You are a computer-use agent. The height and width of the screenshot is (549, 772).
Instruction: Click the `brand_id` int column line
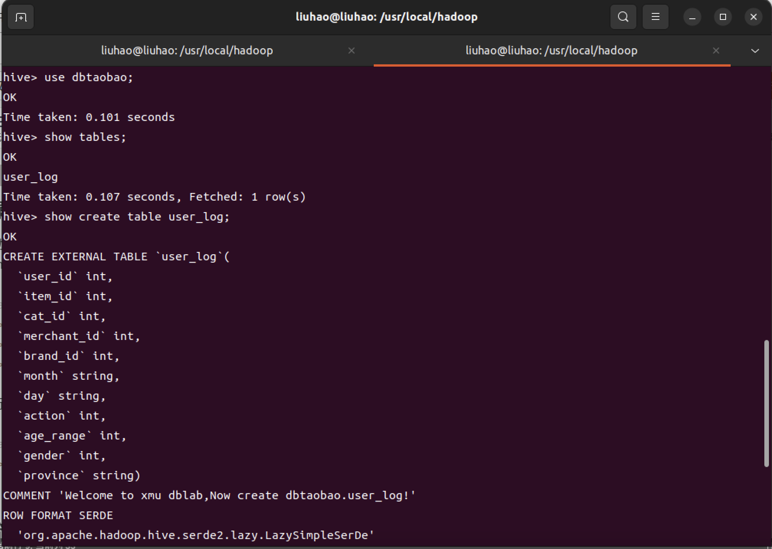point(69,356)
